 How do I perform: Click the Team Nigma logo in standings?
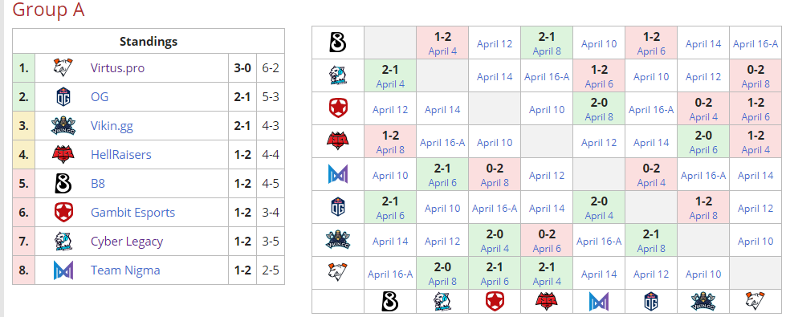pyautogui.click(x=63, y=270)
